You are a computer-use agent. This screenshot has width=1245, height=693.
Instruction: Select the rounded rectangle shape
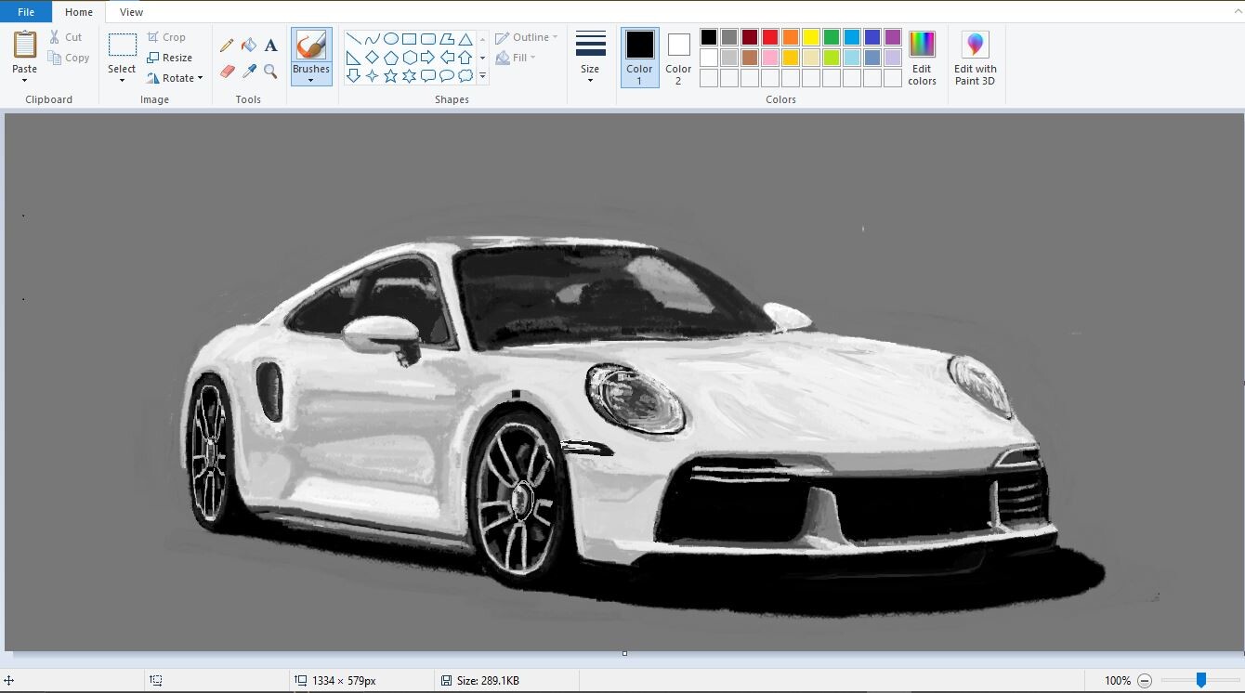click(x=427, y=37)
